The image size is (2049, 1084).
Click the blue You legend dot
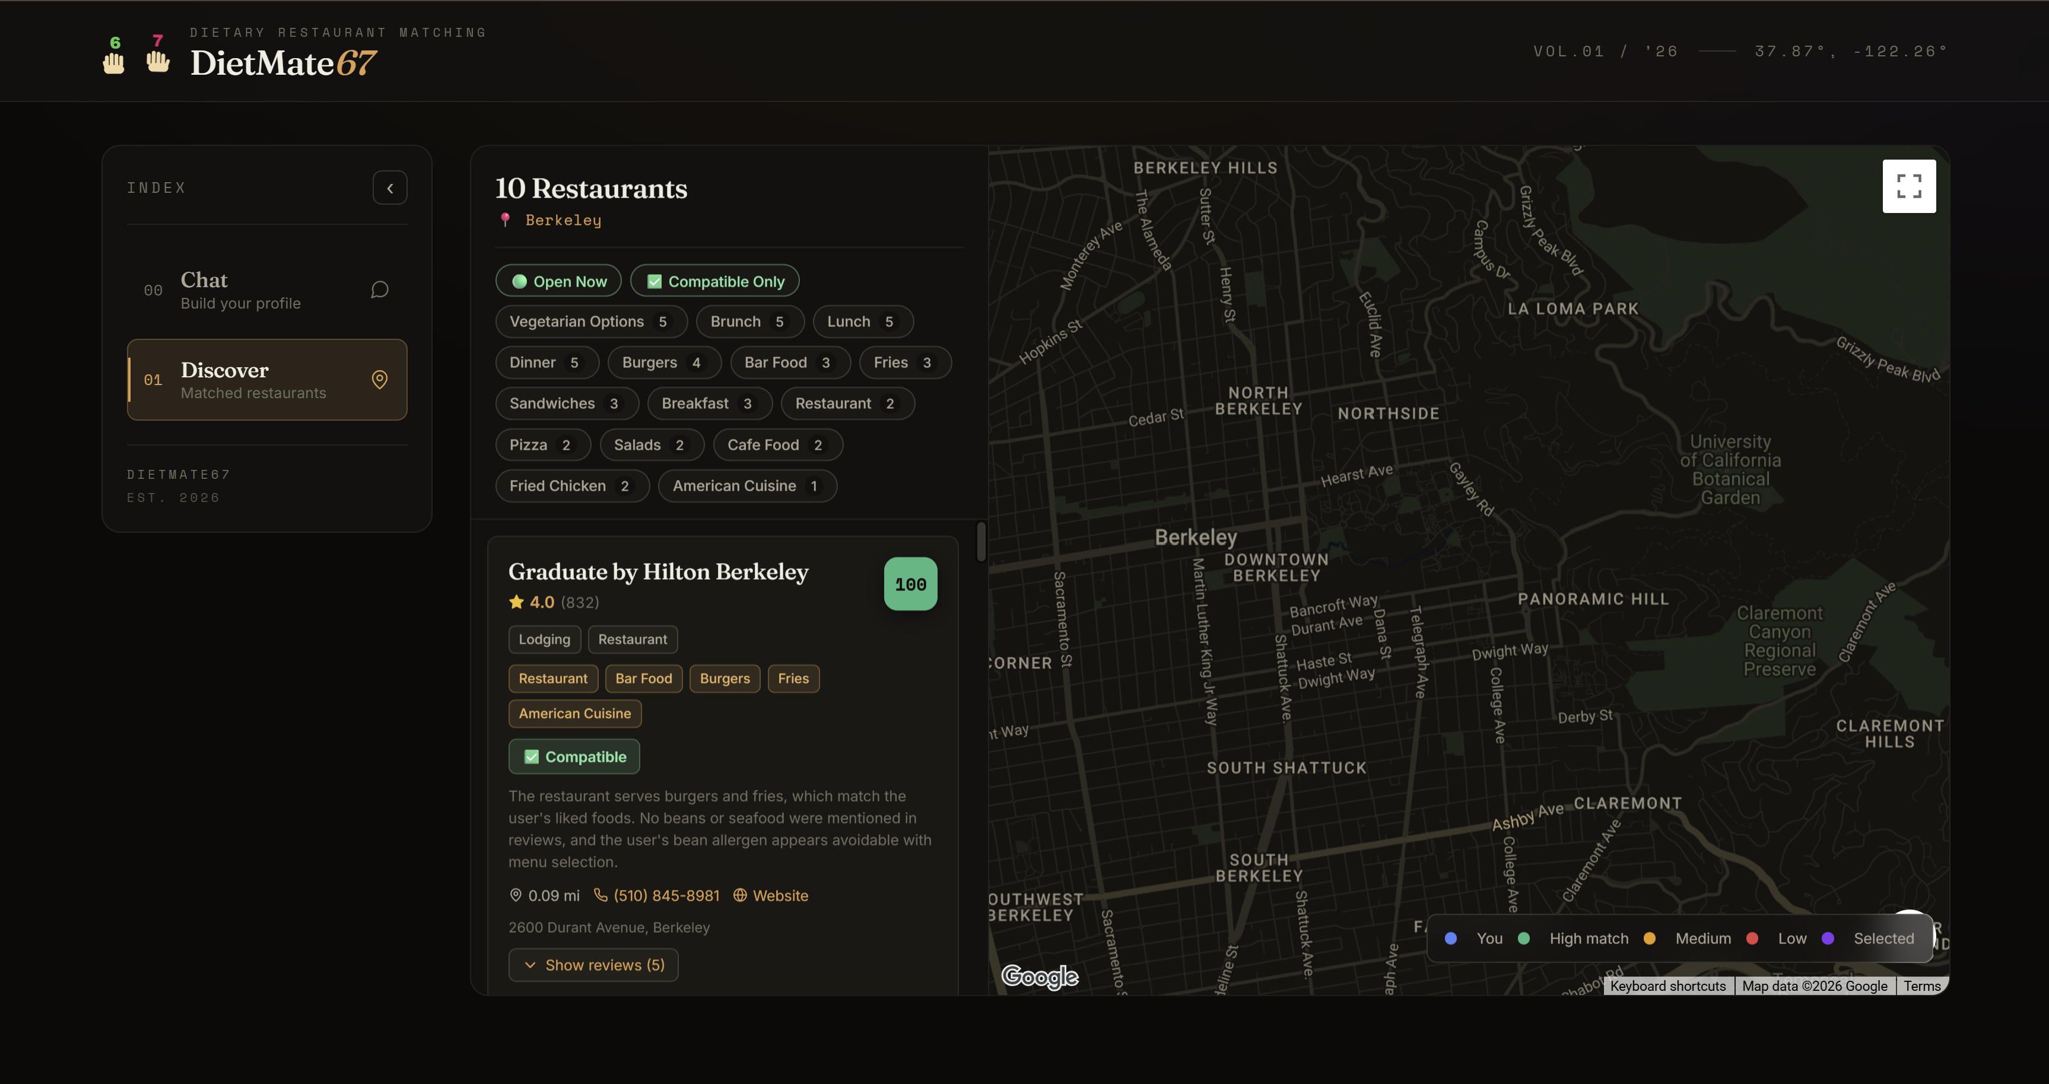pyautogui.click(x=1451, y=939)
